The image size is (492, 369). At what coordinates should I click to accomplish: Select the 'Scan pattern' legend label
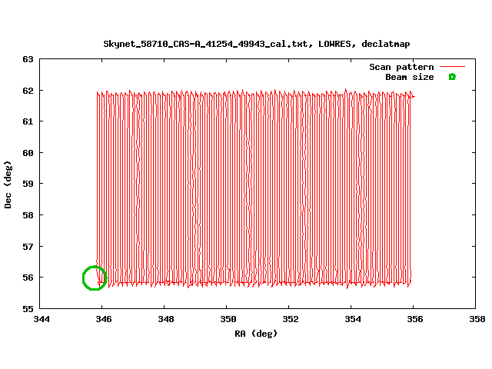pos(401,67)
